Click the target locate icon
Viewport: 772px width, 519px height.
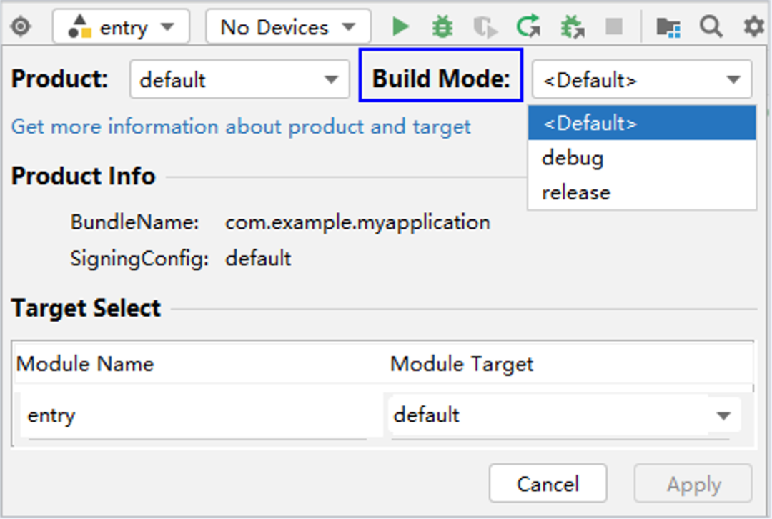(x=21, y=27)
